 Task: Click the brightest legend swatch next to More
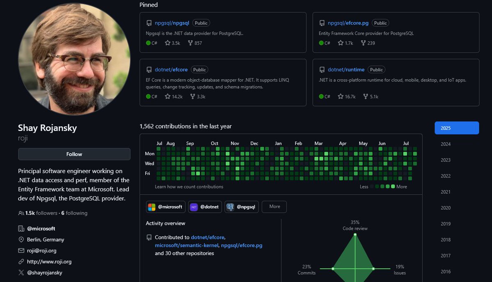393,186
